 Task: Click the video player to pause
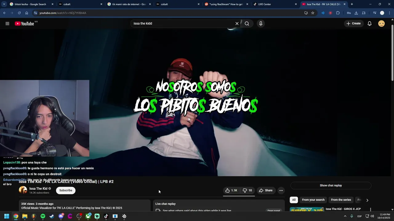(x=196, y=103)
